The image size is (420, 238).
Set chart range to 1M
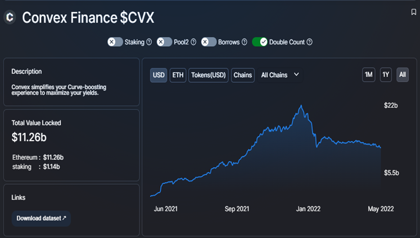click(369, 75)
